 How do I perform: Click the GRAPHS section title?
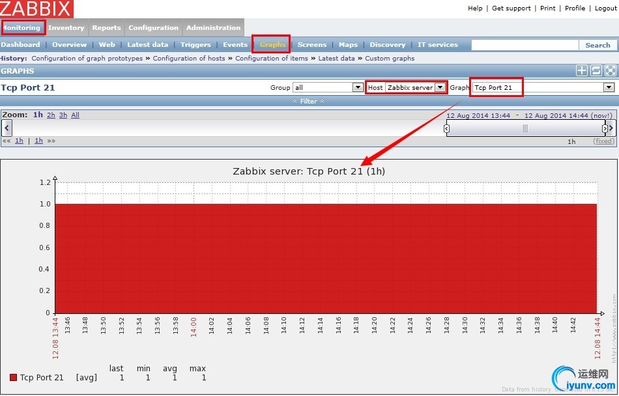(x=18, y=71)
